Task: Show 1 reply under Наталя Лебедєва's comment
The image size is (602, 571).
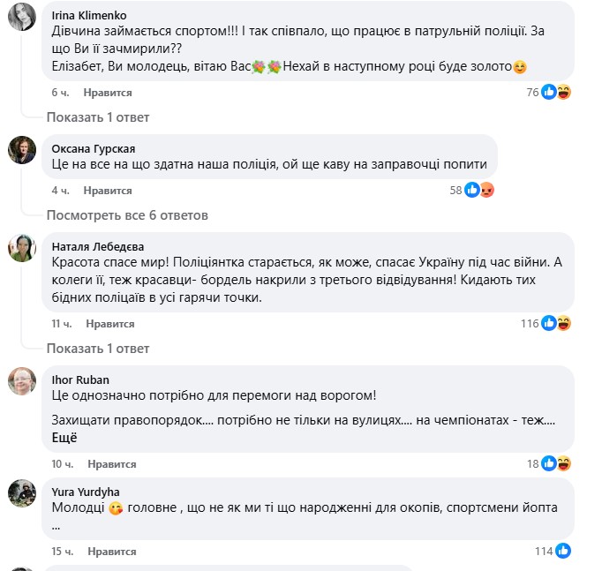Action: coord(98,348)
